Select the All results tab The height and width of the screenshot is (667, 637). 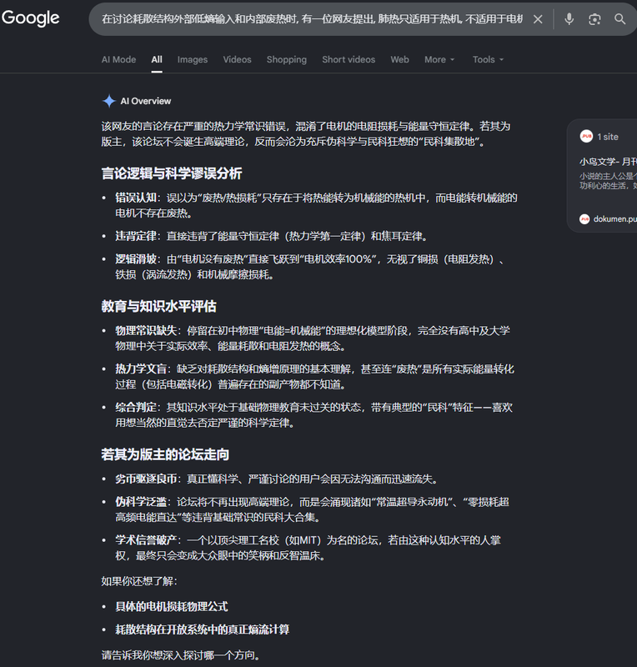pos(157,59)
